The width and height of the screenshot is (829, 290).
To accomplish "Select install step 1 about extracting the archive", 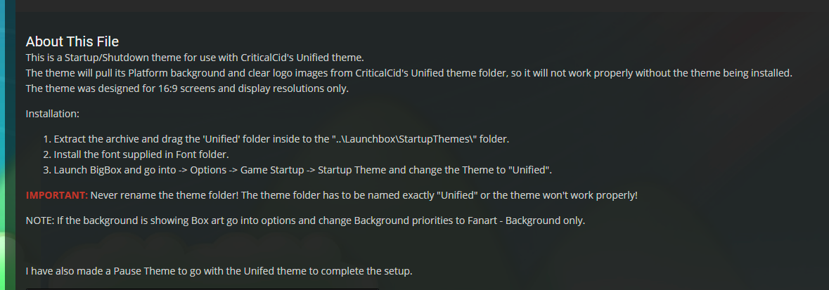I will point(276,140).
